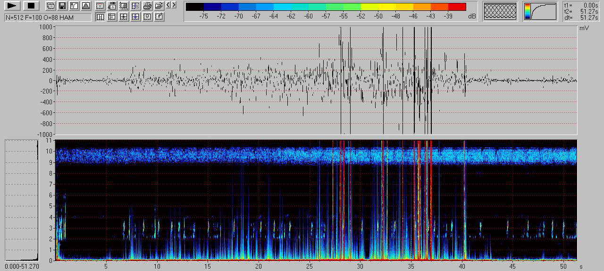604x271 pixels.
Task: Click the 0.000-51.270 spectrum side panel
Action: (21, 200)
